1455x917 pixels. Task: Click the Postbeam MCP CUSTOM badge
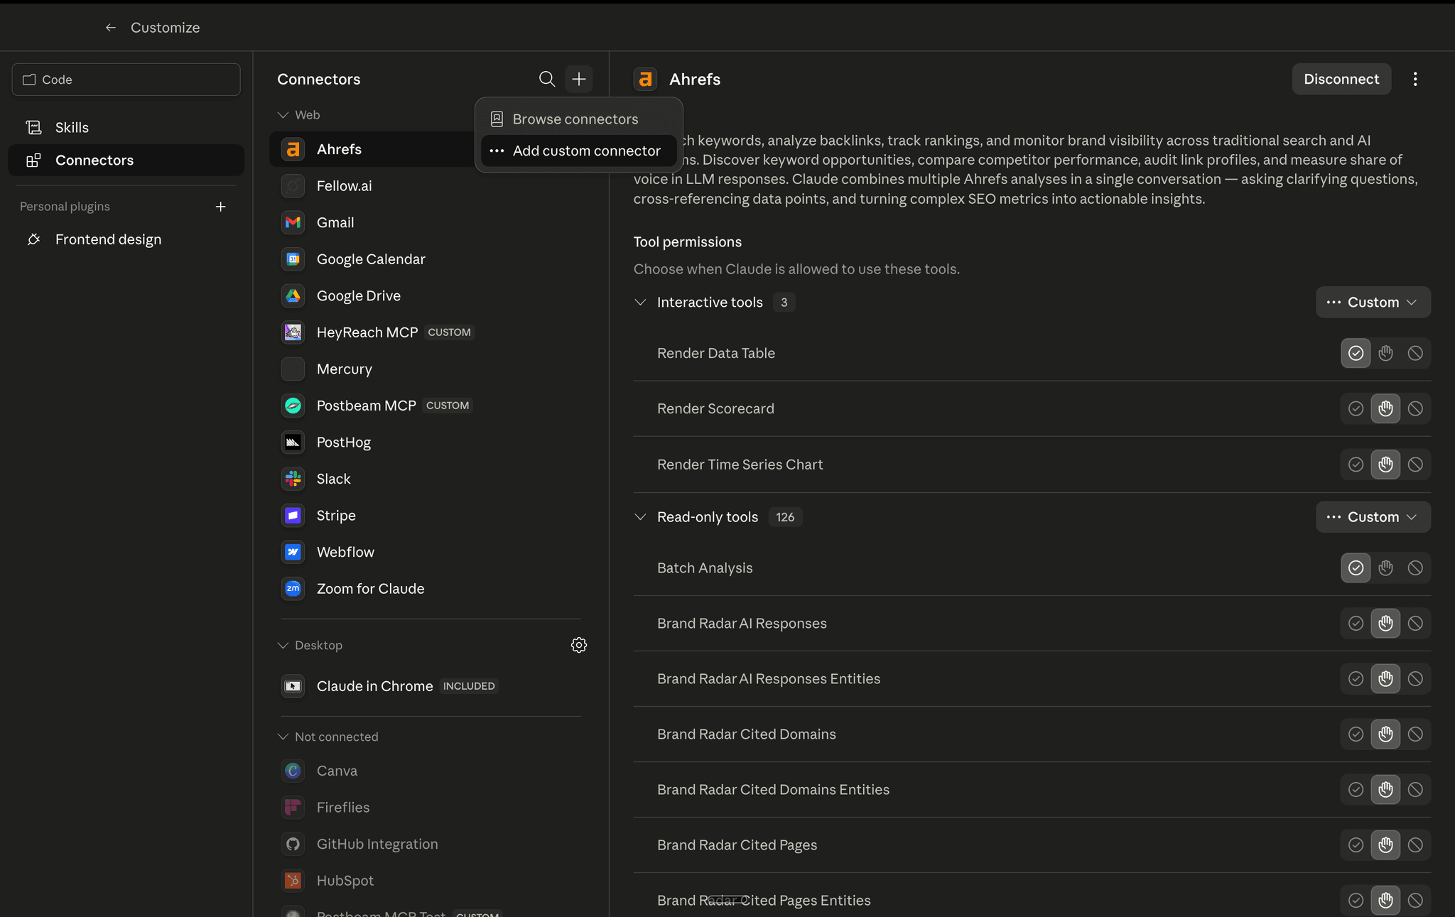click(x=448, y=406)
